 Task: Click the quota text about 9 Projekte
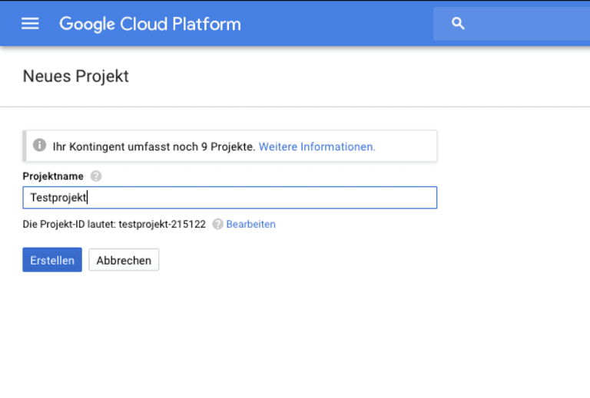coord(154,146)
